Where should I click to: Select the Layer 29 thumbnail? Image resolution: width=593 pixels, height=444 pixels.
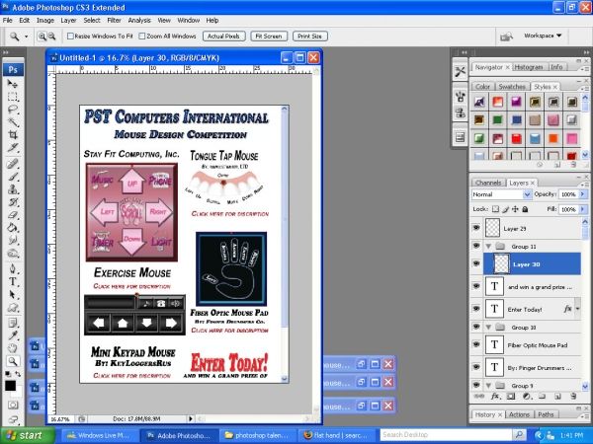[x=492, y=228]
